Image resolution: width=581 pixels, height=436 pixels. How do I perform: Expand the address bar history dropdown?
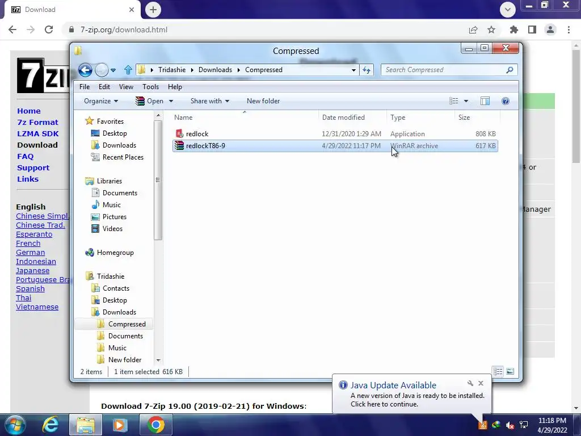[353, 70]
